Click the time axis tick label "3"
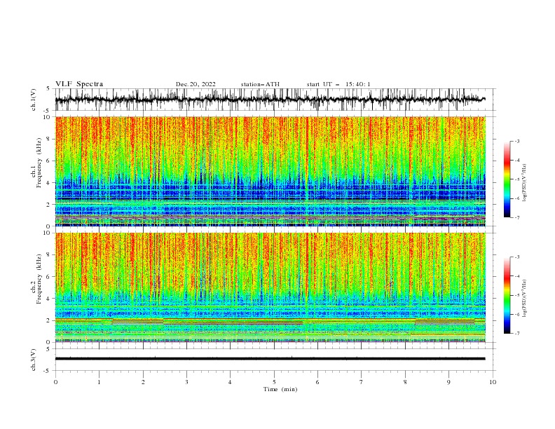555x429 pixels. point(186,382)
